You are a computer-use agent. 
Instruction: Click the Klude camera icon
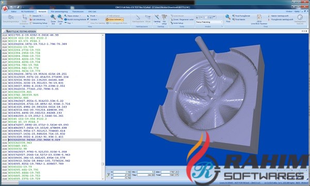pos(148,17)
